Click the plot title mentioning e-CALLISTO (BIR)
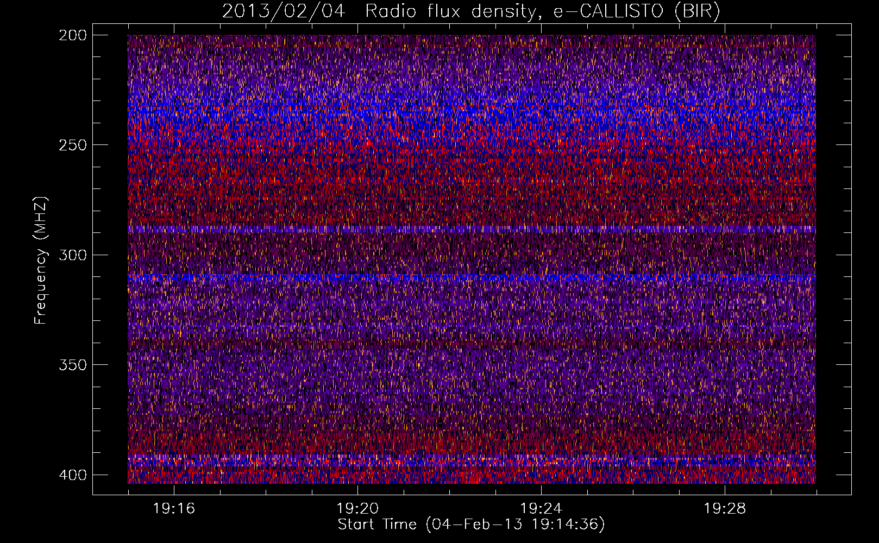The height and width of the screenshot is (543, 879). (x=472, y=11)
